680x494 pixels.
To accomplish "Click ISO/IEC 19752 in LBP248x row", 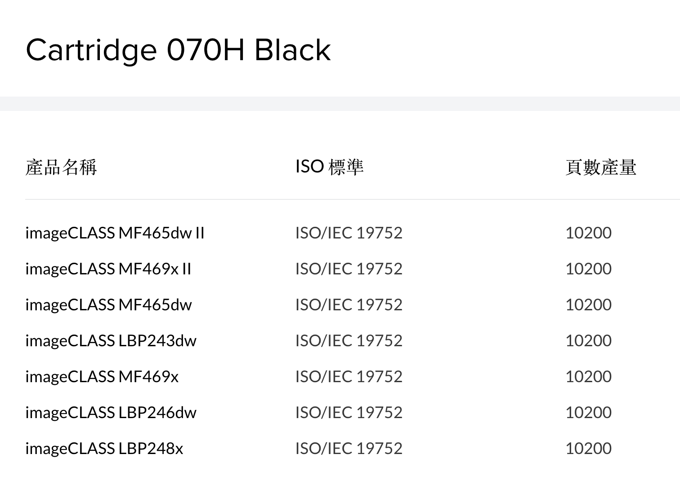I will tap(349, 449).
